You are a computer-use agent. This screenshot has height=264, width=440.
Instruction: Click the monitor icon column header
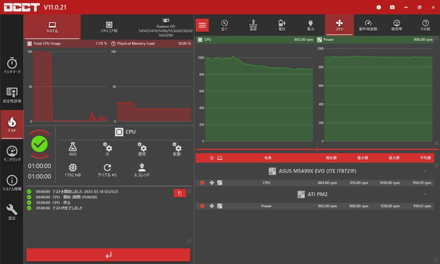coord(220,158)
